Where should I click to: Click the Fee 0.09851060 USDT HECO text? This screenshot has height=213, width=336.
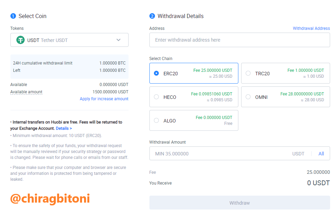coord(212,94)
